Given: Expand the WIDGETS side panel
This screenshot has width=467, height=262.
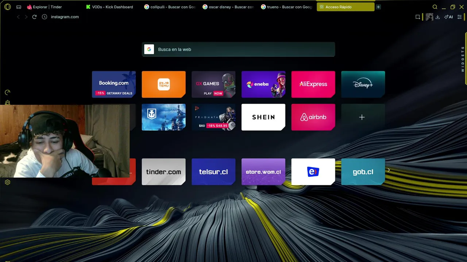Looking at the screenshot, I should point(463,59).
